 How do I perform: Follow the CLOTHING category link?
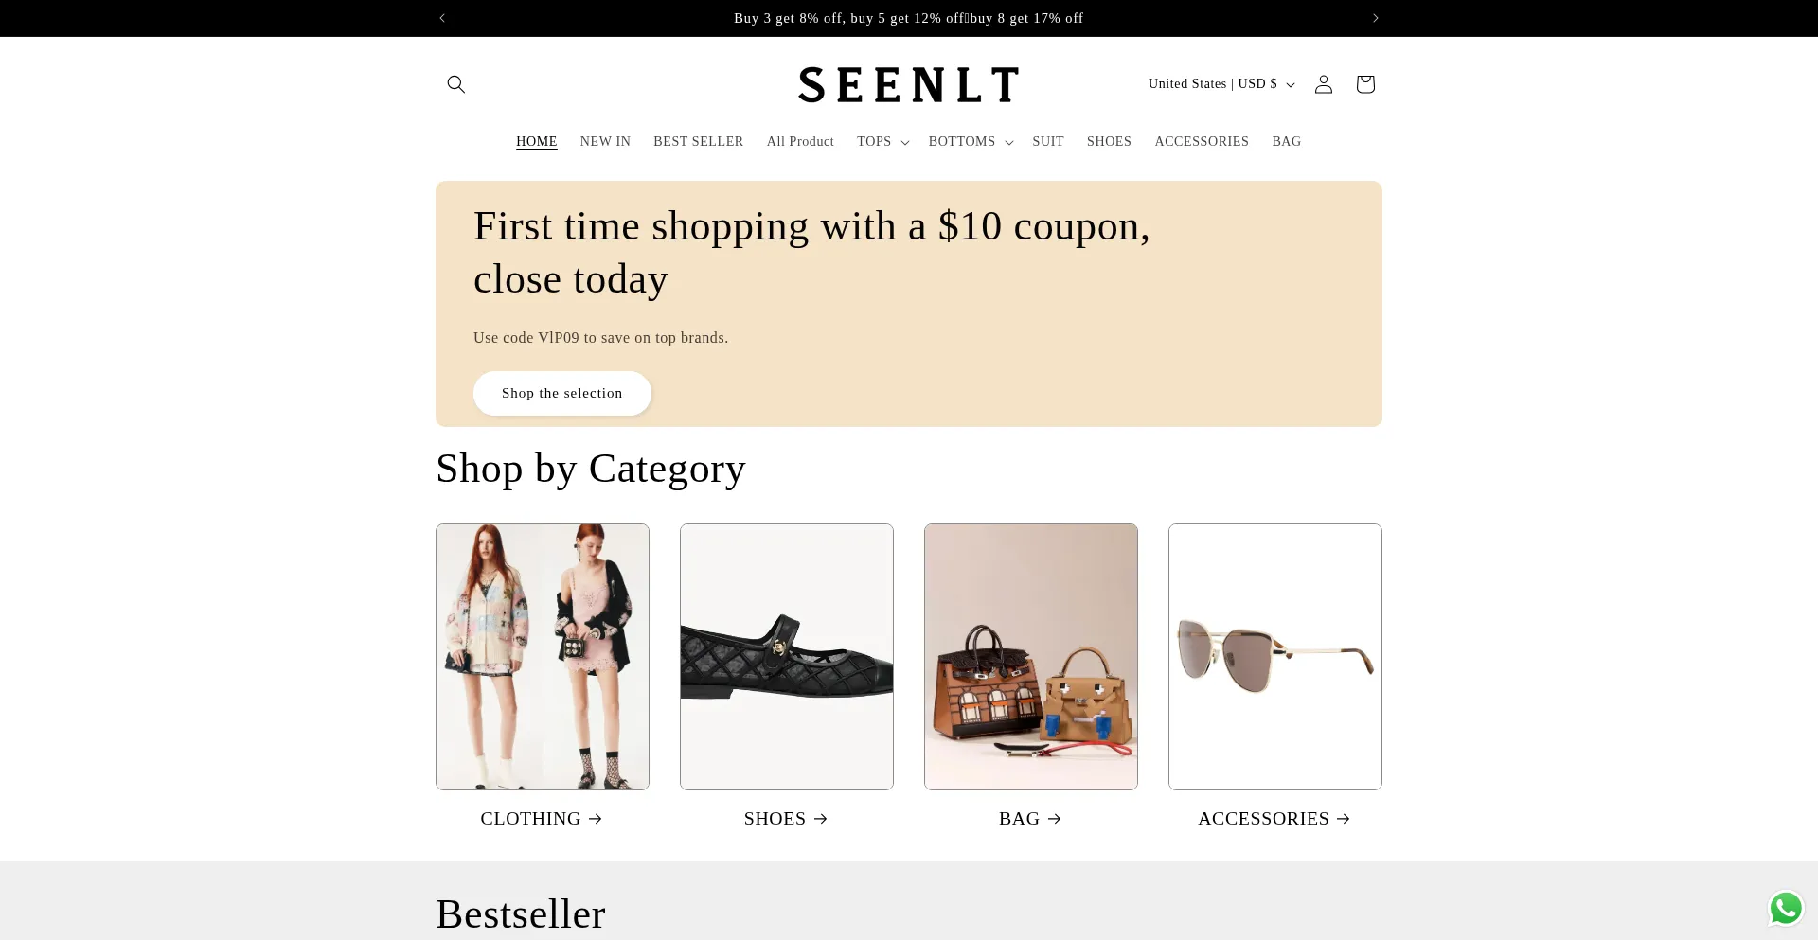(541, 819)
